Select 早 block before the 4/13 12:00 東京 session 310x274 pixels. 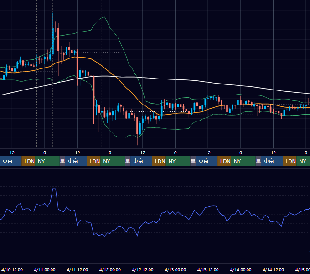tap(193, 161)
